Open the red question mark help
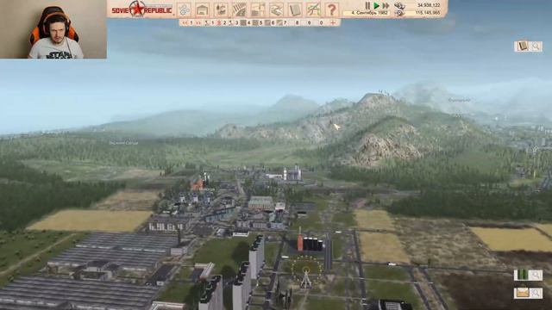552x310 pixels. (331, 9)
